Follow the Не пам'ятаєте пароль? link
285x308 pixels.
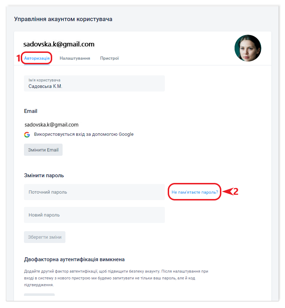pos(195,192)
